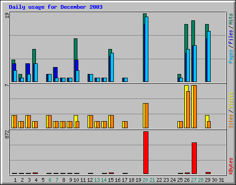Click the hits bar for day 29
This screenshot has width=236, height=185.
tap(207, 53)
